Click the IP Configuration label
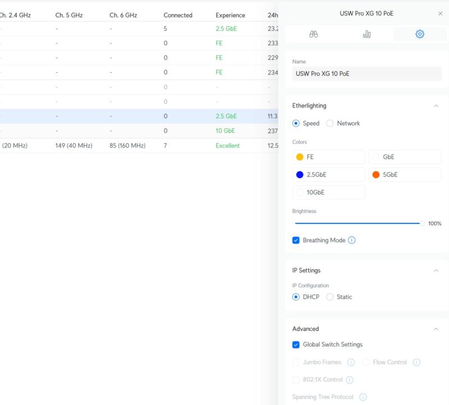Image resolution: width=449 pixels, height=405 pixels. point(310,286)
